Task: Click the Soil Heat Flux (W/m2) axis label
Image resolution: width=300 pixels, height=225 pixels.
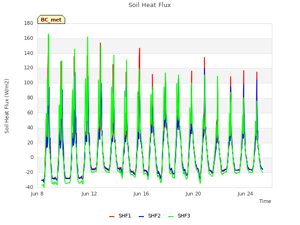Action: coord(7,106)
